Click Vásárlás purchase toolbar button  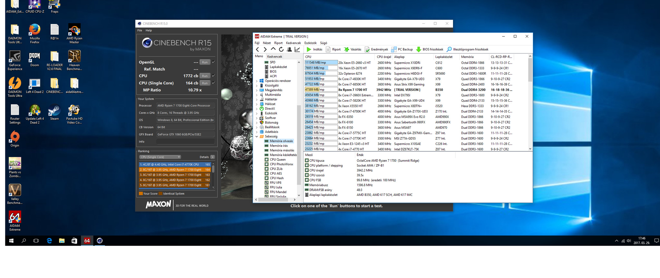tap(352, 49)
